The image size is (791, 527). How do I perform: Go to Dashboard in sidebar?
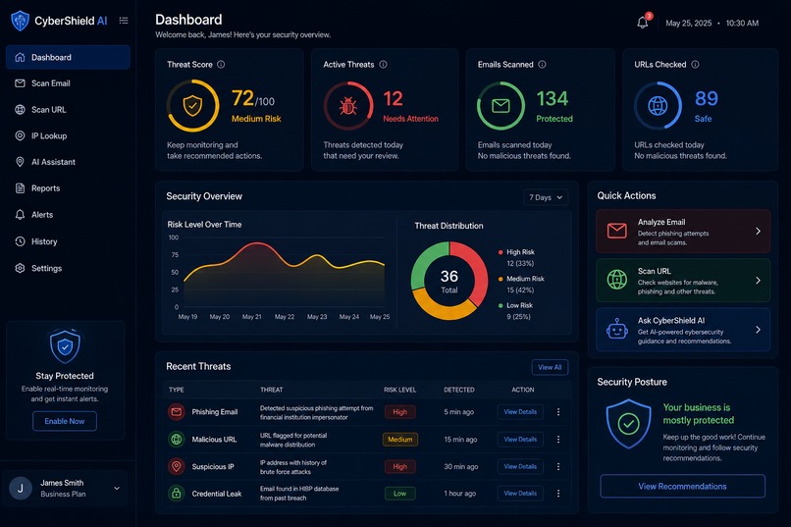click(68, 57)
